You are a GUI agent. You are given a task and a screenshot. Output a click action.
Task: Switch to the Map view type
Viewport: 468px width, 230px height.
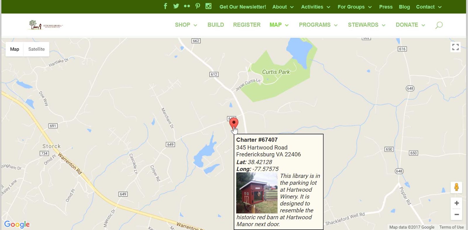15,49
